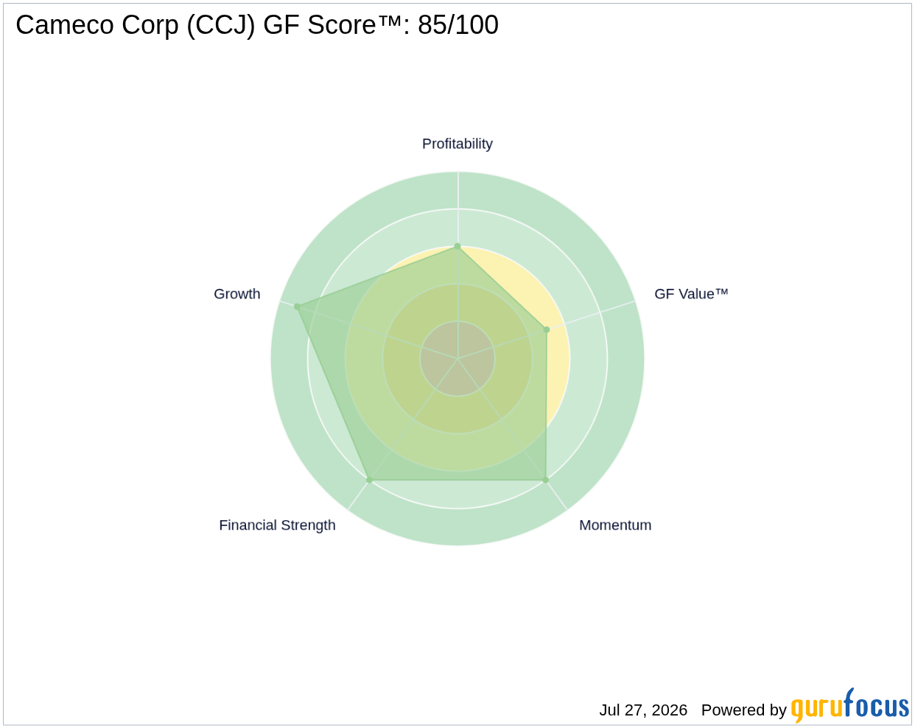Click the Cameco Corp GF Score title

tap(257, 25)
